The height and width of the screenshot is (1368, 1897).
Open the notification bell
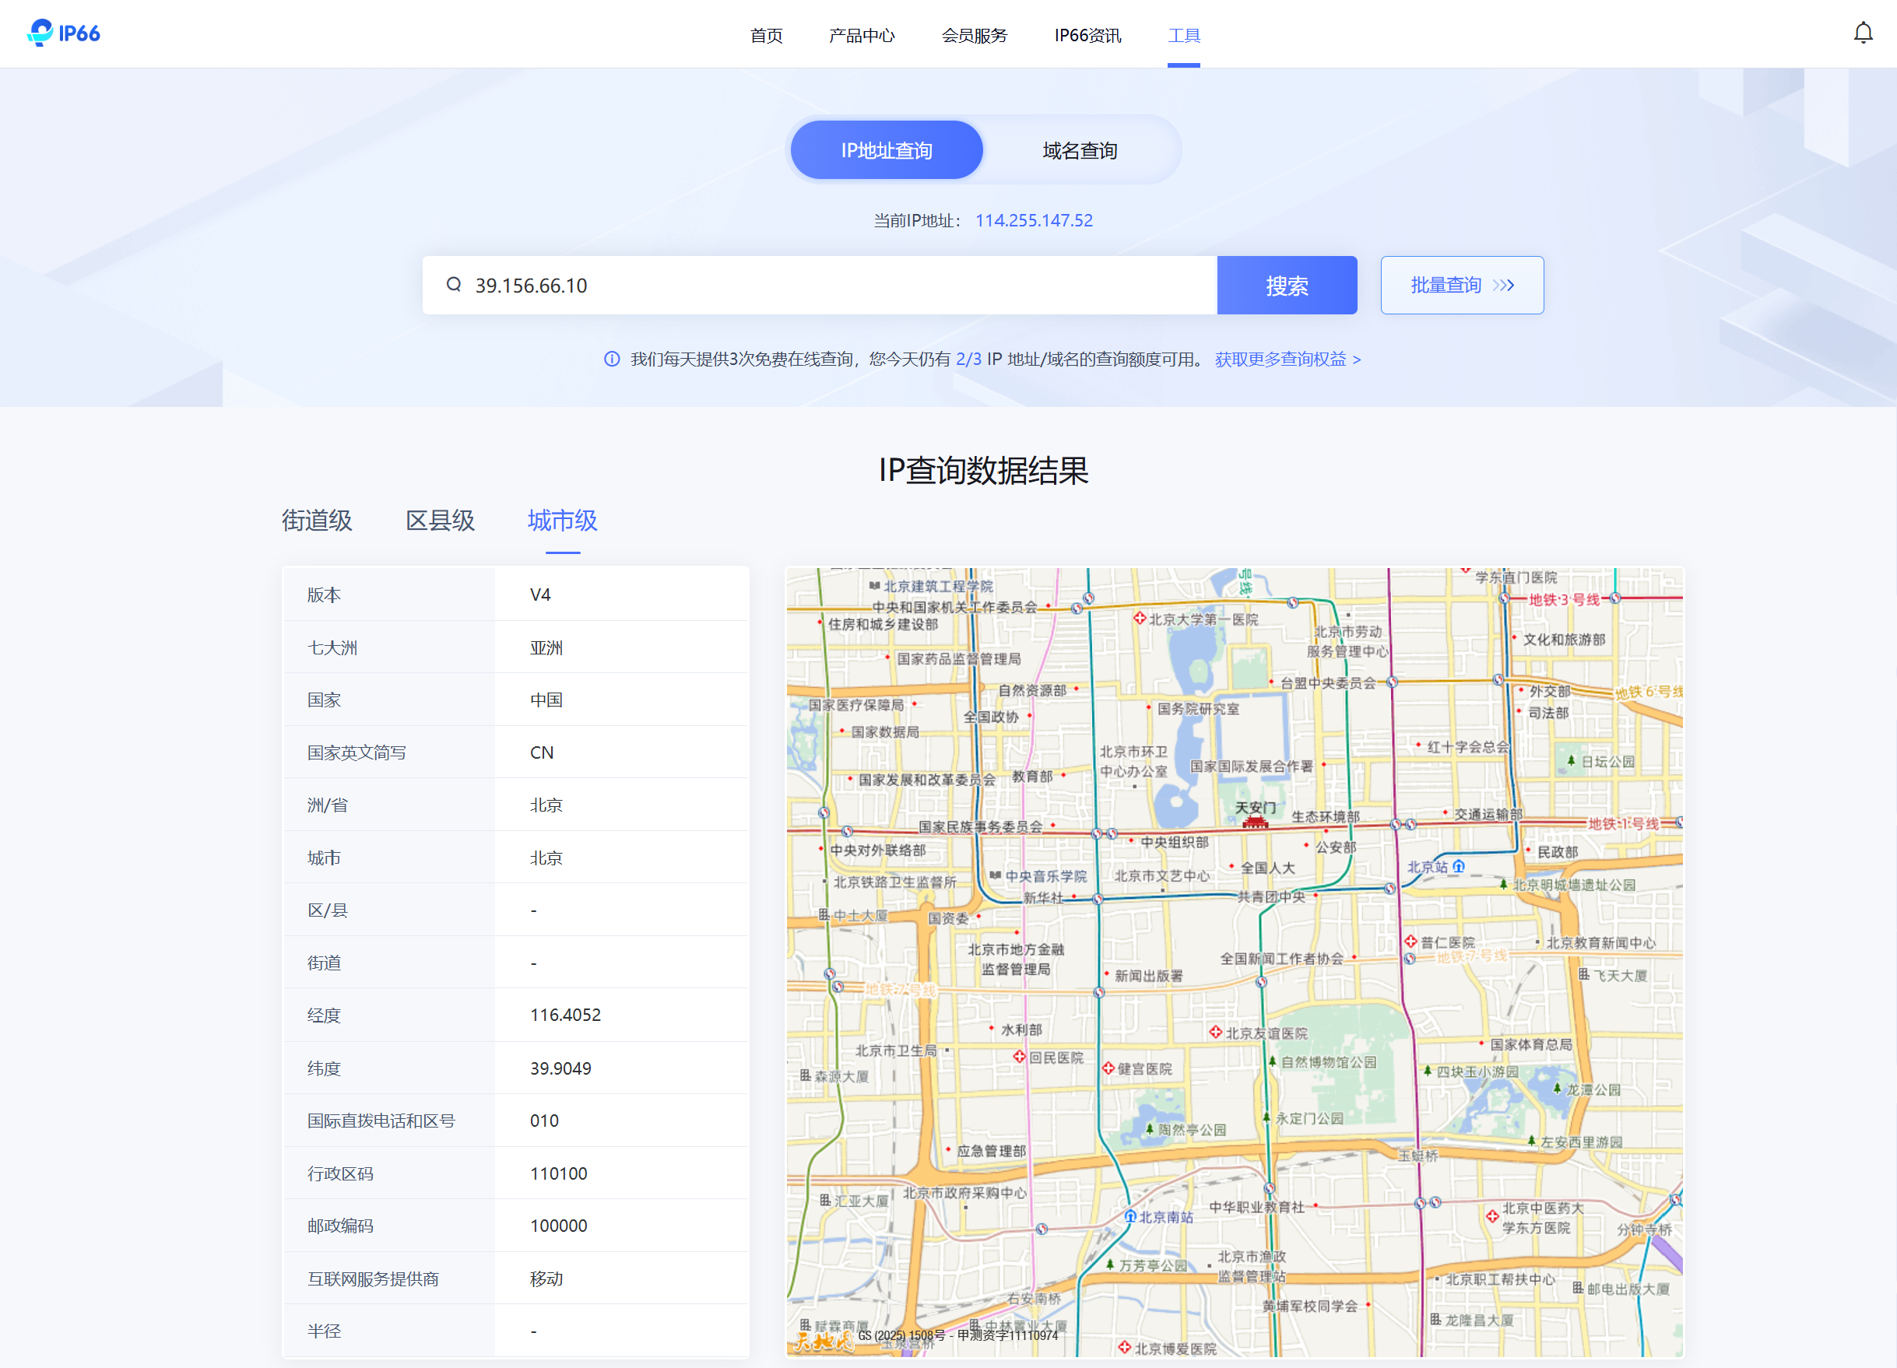tap(1862, 33)
